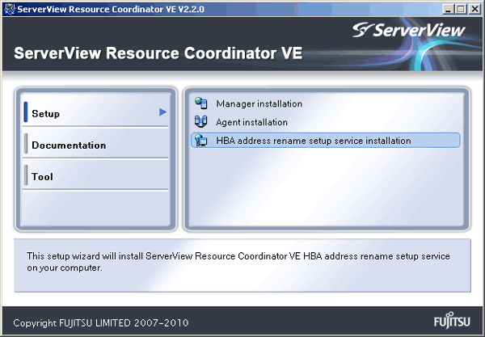Click the blue indicator bar beside Setup
The image size is (485, 337).
26,112
